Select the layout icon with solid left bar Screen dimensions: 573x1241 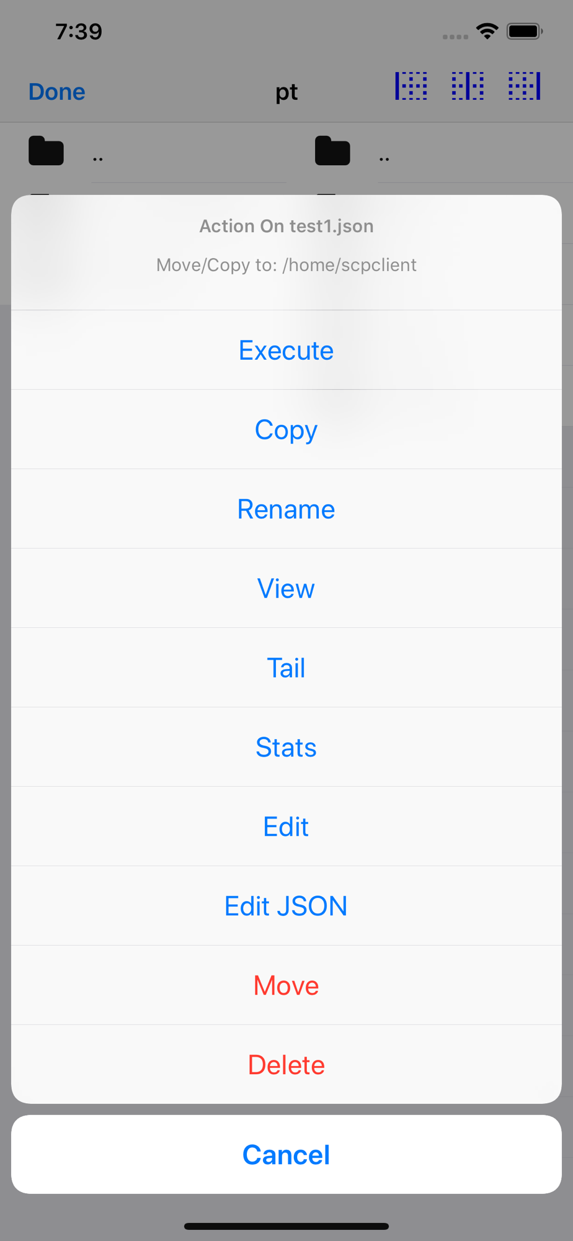click(411, 86)
